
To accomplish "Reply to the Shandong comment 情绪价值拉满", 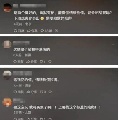I will click(19, 92).
